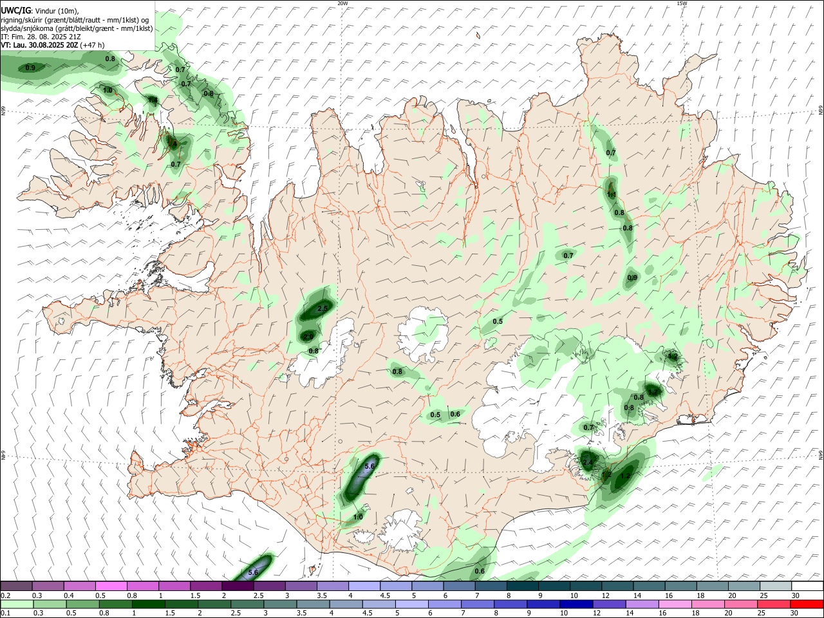The width and height of the screenshot is (824, 618).
Task: Select the initial time text 'IT: Fim. 28. 08. 2025 21Z'
Action: click(41, 37)
